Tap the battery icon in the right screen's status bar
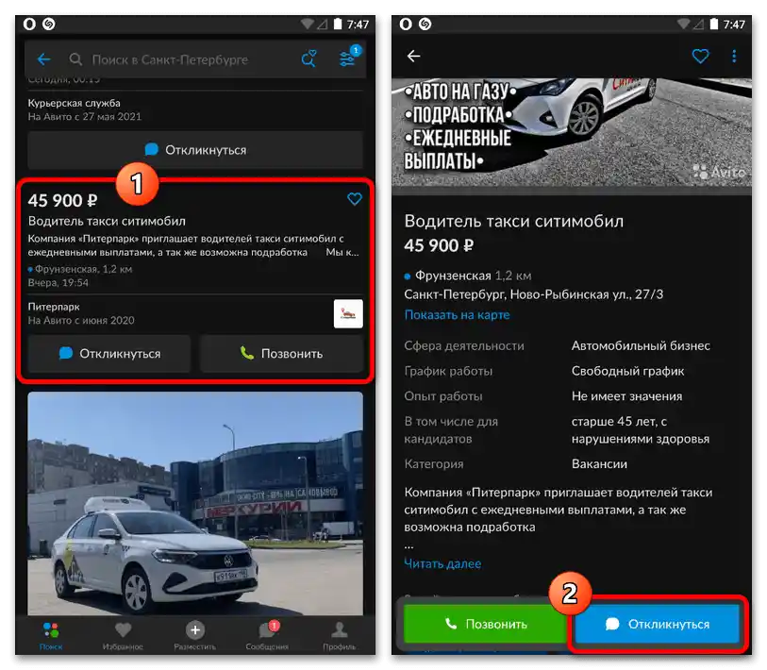Viewport: 767px width, 670px height. coord(714,24)
